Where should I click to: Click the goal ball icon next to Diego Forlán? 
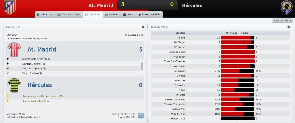[x=7, y=73]
